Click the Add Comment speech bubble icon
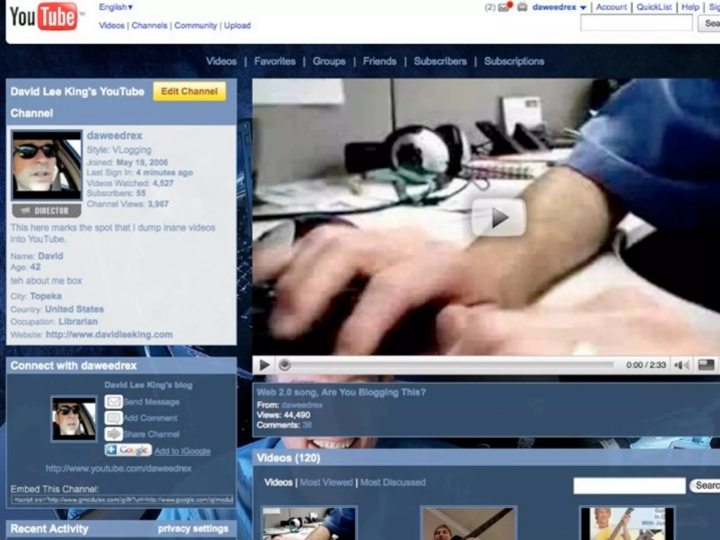 click(114, 418)
